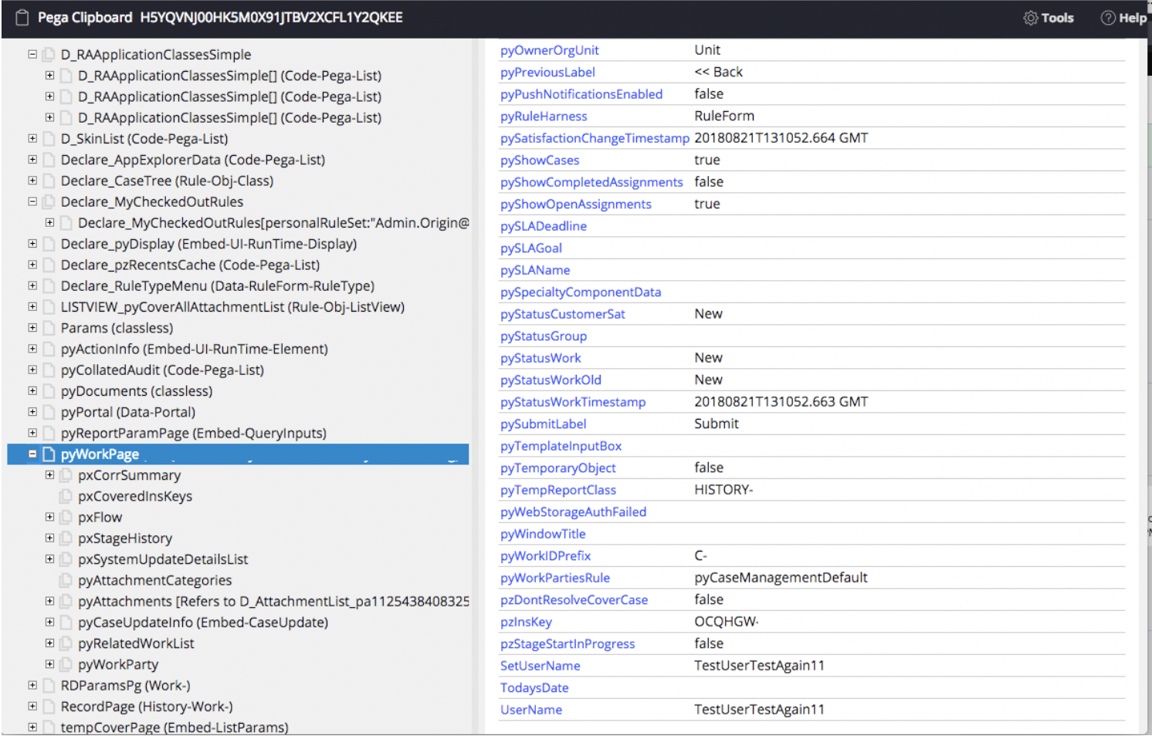Viewport: 1152px width, 736px height.
Task: Select LISTVIEW_pyCoverAllAttachmentList page
Action: click(x=232, y=307)
